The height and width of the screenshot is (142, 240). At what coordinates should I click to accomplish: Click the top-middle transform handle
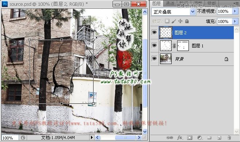(x=61, y=40)
